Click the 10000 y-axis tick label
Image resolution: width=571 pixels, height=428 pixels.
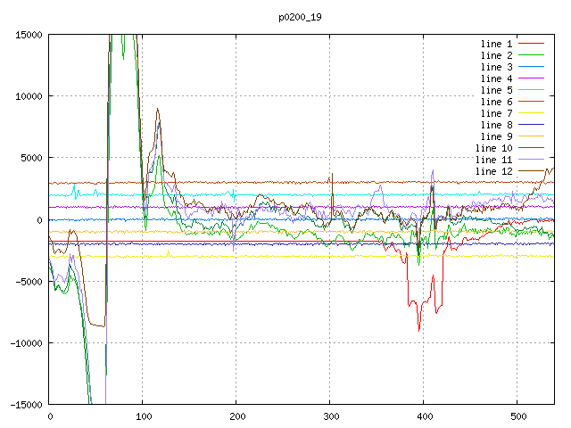coord(26,96)
